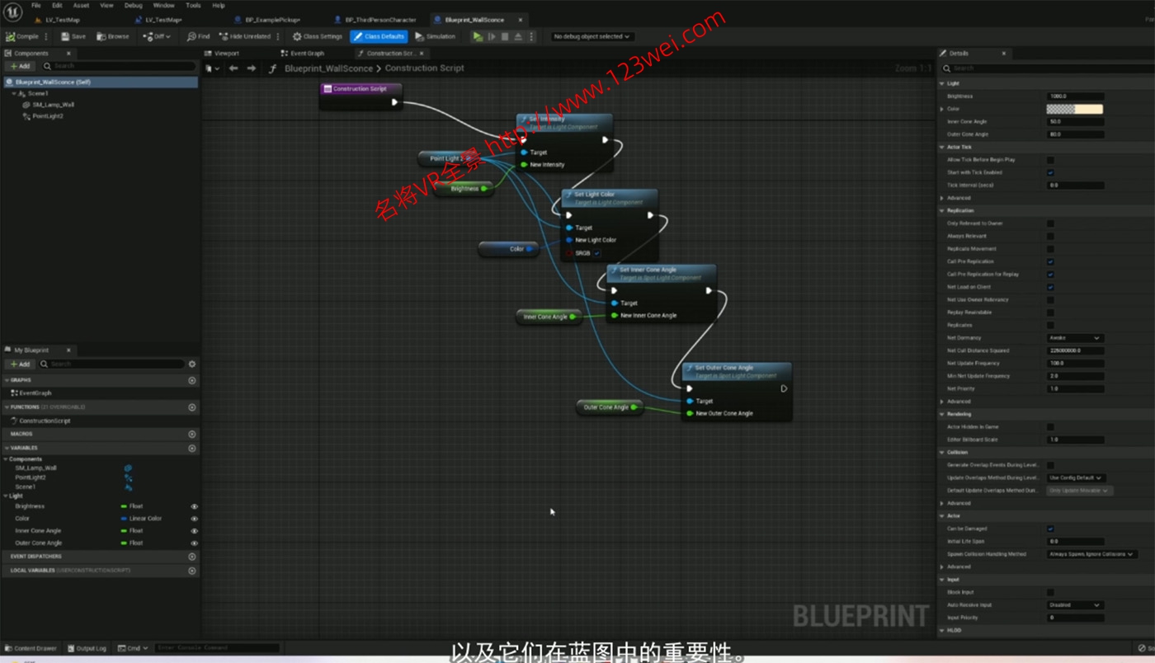Add new variable with Variables plus icon
The height and width of the screenshot is (663, 1155).
[x=192, y=448]
